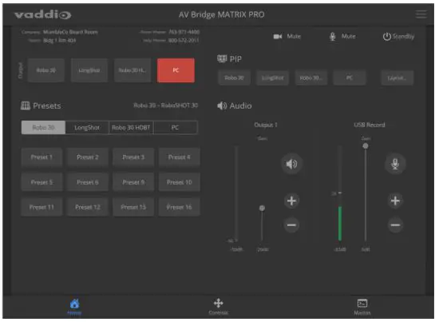Viewport: 439px width, 322px height.
Task: Switch to Robo 30 presets tab
Action: [x=43, y=128]
